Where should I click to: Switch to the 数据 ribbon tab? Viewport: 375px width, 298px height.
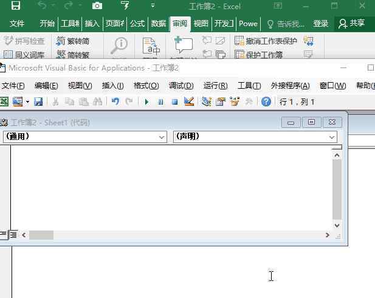(x=158, y=24)
